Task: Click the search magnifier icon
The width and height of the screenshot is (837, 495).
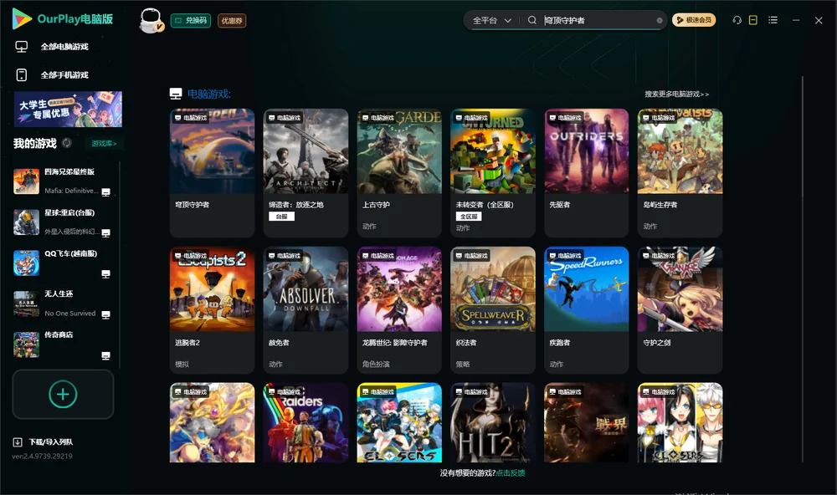Action: (532, 20)
